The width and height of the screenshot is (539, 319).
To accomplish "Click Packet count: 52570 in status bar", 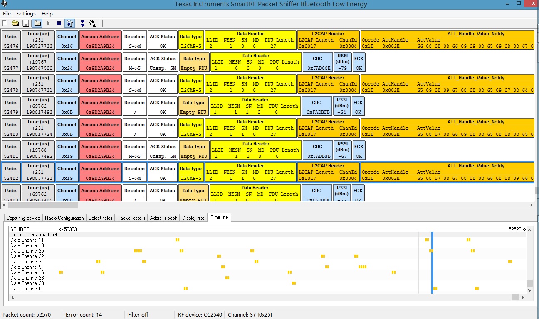I will (x=27, y=315).
